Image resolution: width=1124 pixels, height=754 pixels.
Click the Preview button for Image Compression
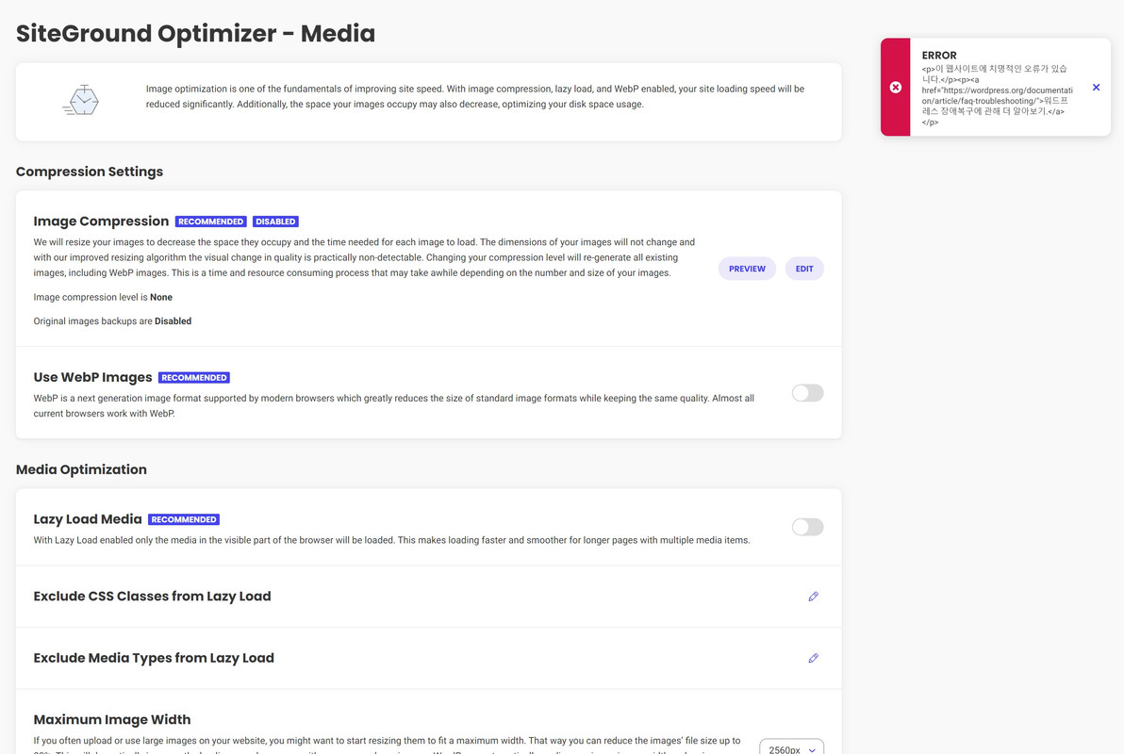click(747, 269)
